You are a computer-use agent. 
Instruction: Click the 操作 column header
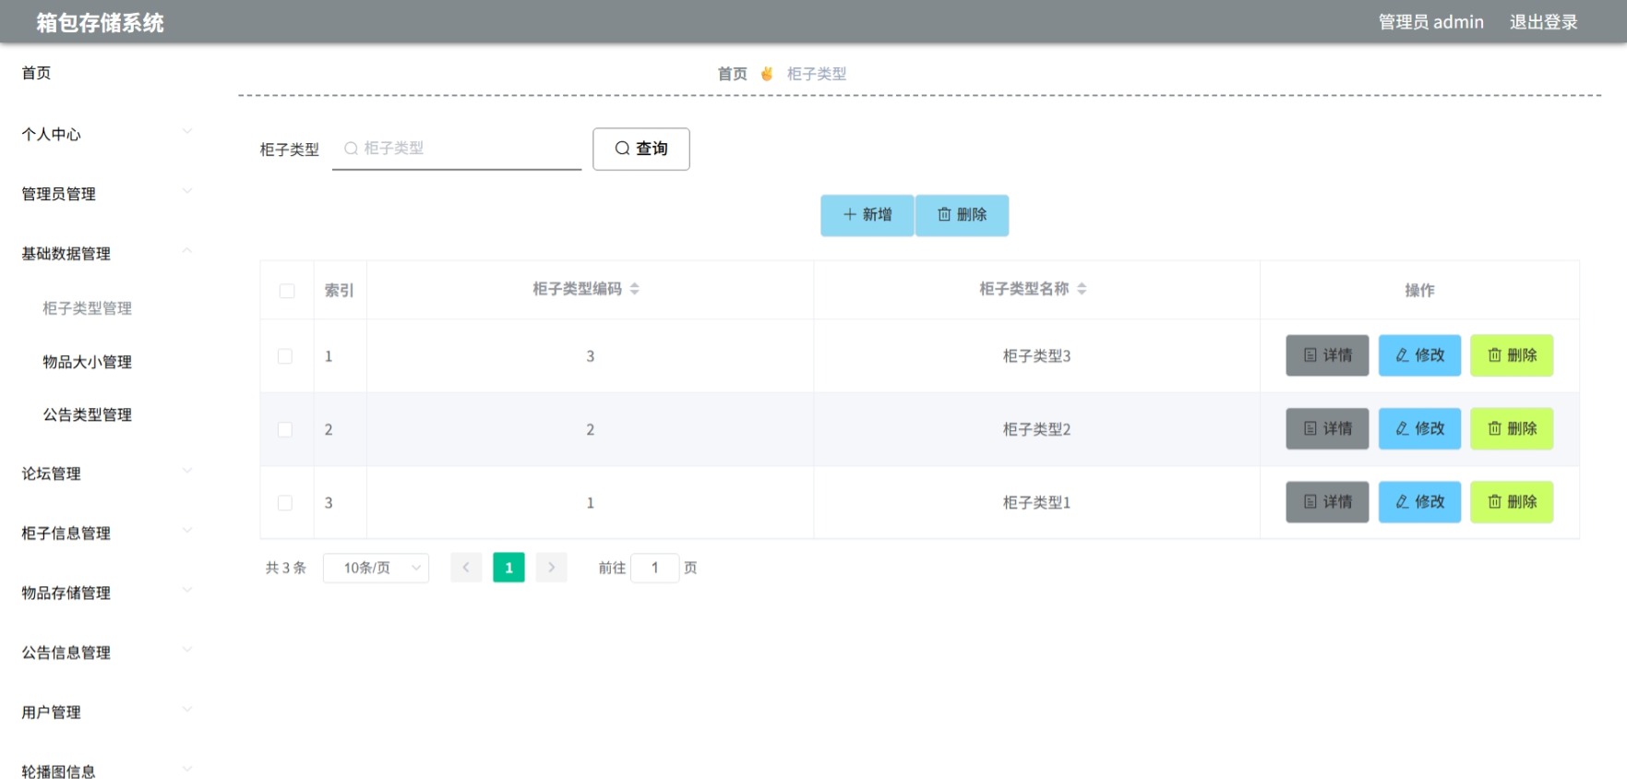(x=1419, y=291)
